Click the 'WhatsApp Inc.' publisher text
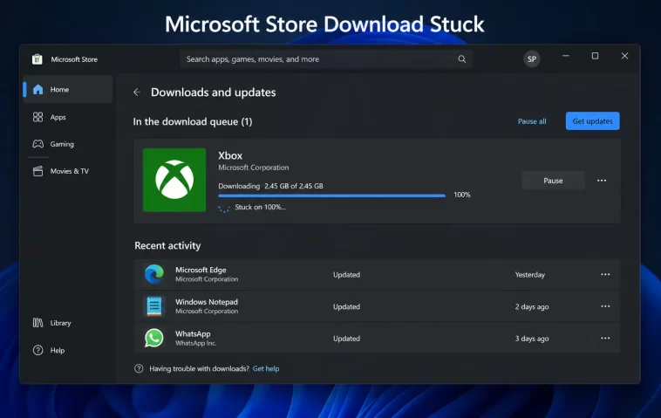 point(196,343)
